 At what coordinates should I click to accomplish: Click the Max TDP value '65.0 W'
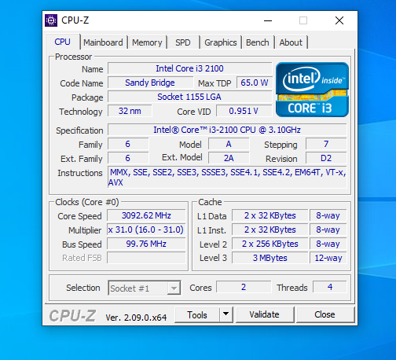[255, 83]
